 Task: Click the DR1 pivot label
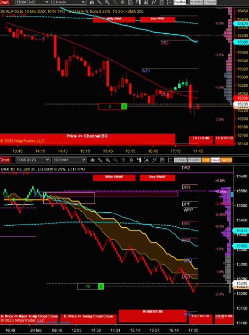186,187
